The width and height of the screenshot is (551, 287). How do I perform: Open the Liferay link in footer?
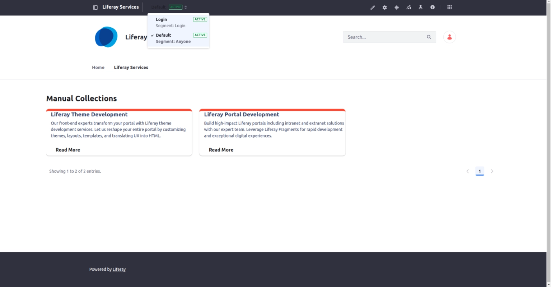pos(119,269)
